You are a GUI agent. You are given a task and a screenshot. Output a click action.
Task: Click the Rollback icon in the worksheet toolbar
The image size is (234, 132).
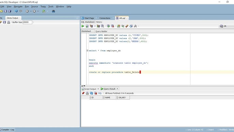coord(113,26)
